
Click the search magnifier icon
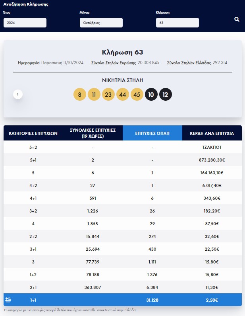coord(237,20)
